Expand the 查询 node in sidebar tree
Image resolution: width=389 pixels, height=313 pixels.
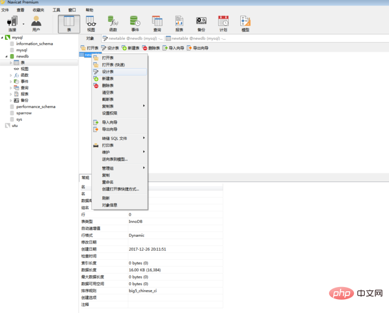[x=11, y=88]
